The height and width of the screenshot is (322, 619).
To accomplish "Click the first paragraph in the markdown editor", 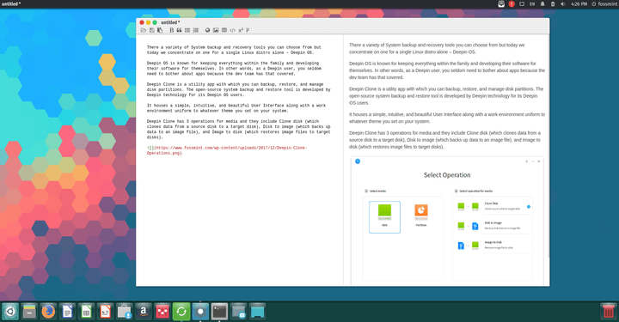I will tap(234, 50).
